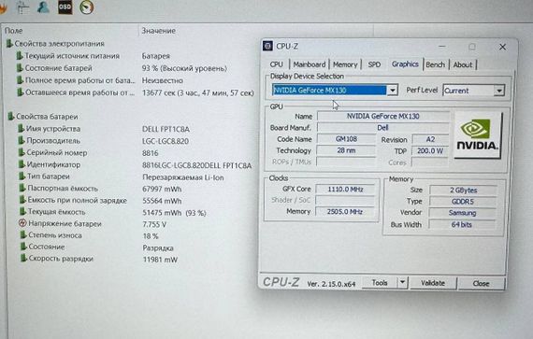Image resolution: width=533 pixels, height=339 pixels.
Task: Click the memory Size value 2 GBytes
Action: point(463,190)
